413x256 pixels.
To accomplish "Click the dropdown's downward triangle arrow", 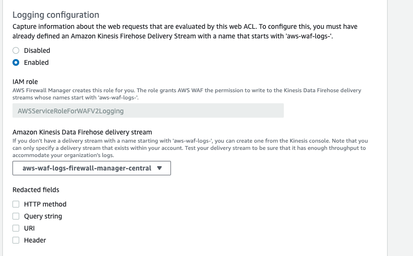I will click(x=159, y=168).
